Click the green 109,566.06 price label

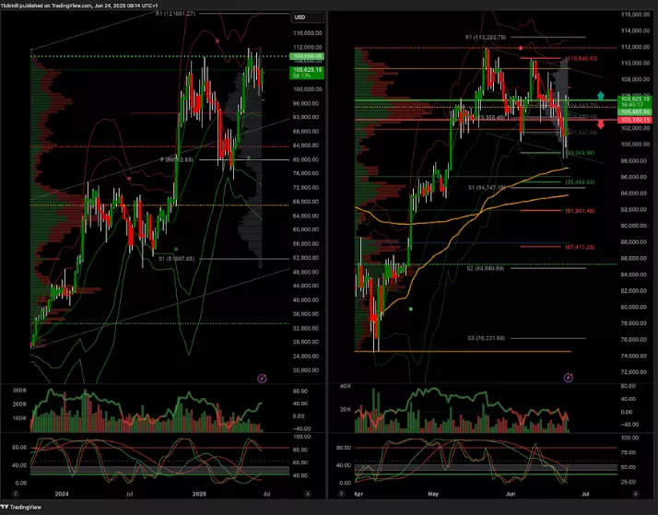[305, 57]
